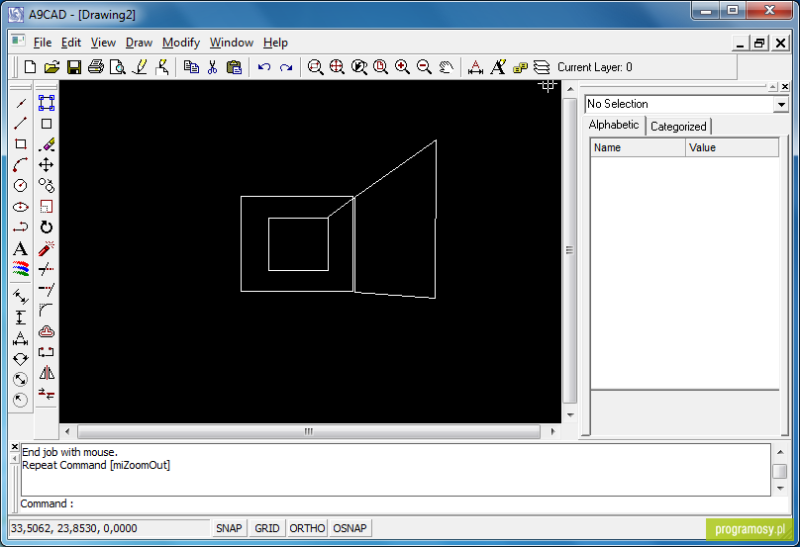Viewport: 800px width, 547px height.
Task: Open the View menu
Action: [103, 43]
